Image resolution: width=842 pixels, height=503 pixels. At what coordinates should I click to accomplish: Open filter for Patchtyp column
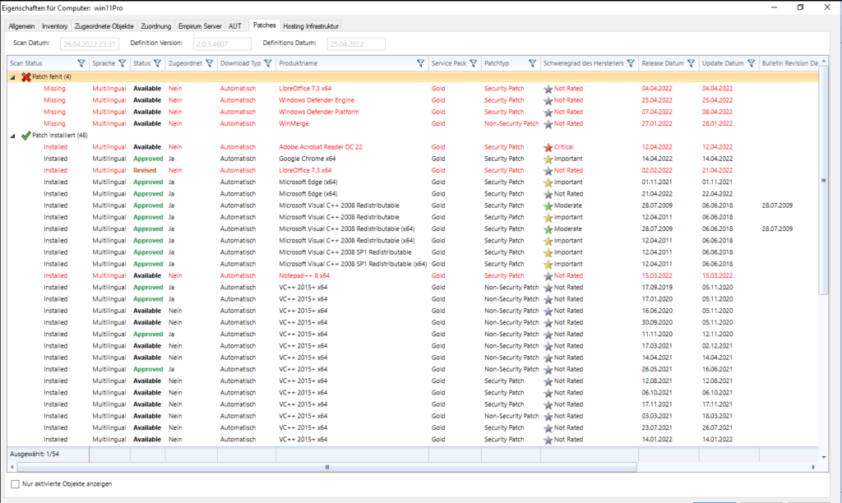tap(532, 63)
